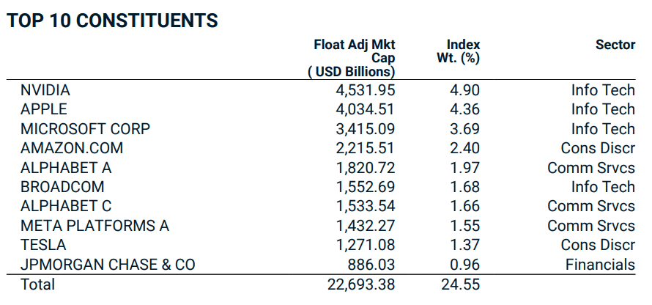Image resolution: width=652 pixels, height=305 pixels.
Task: Click Tesla's index weight 1.37
Action: (466, 245)
